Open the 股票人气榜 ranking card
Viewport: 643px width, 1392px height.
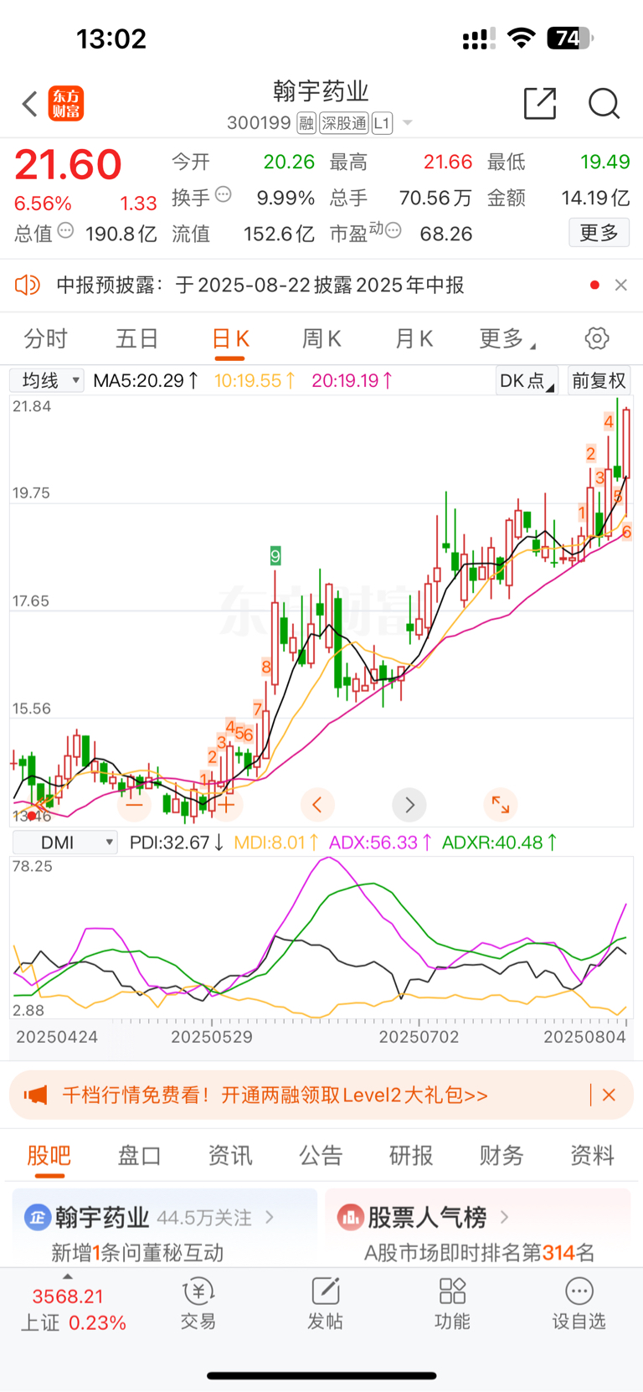click(477, 1227)
